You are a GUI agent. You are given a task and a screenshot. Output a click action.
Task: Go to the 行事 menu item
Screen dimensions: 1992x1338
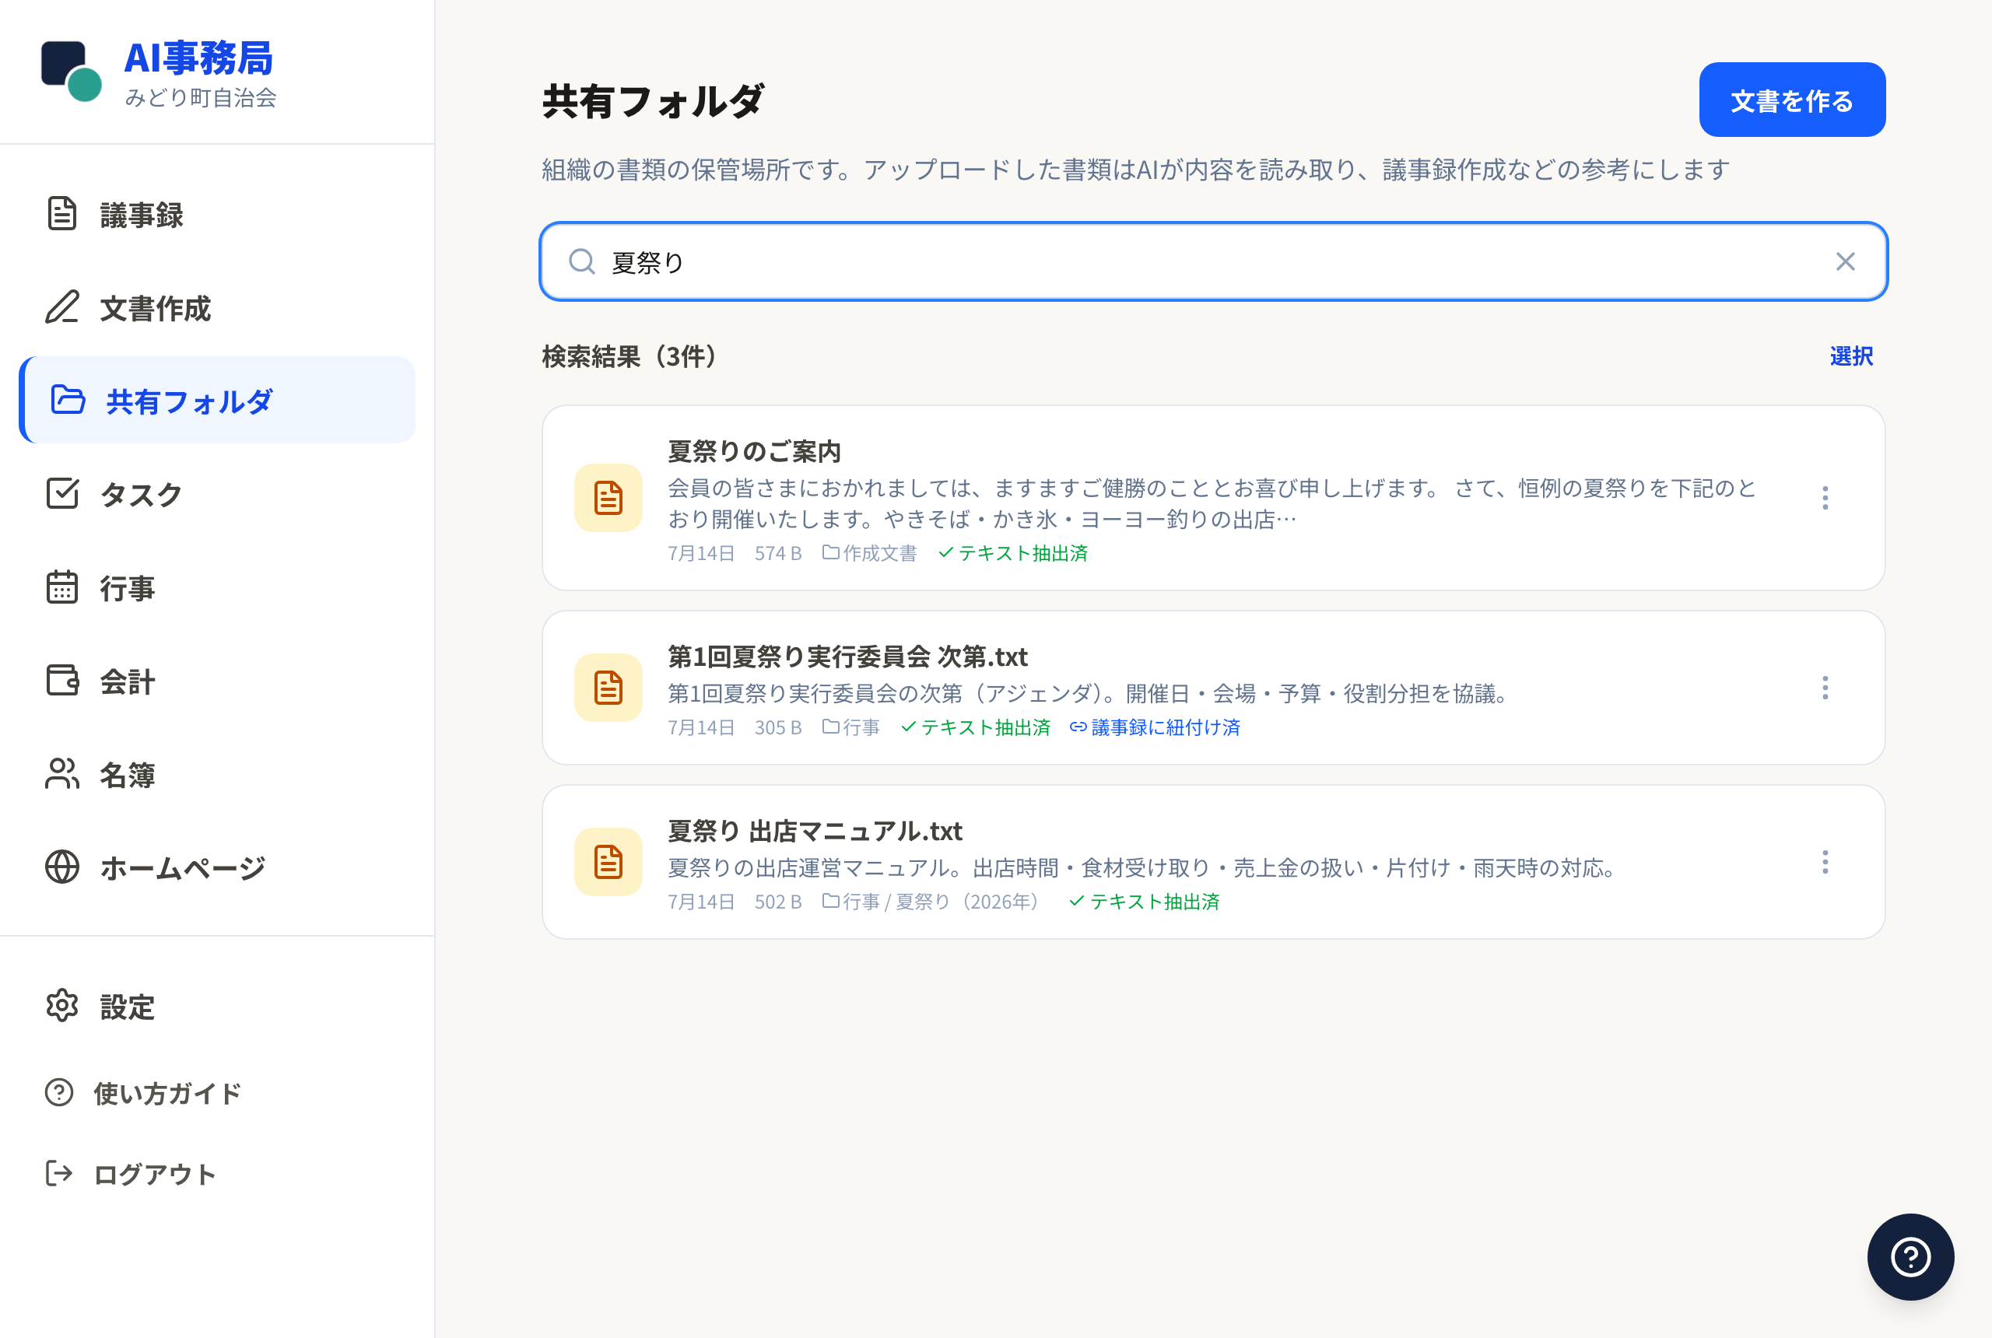pos(217,587)
